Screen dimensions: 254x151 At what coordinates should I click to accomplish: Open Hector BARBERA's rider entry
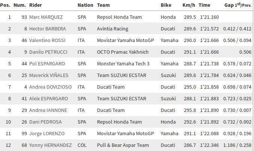click(46, 29)
